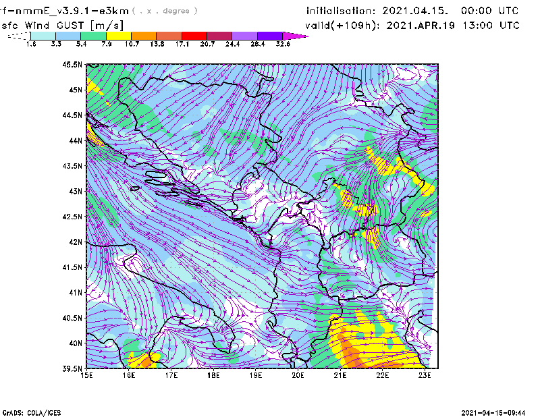Click the 41N latitude label
Screen dimensions: 540x417
(x=76, y=293)
